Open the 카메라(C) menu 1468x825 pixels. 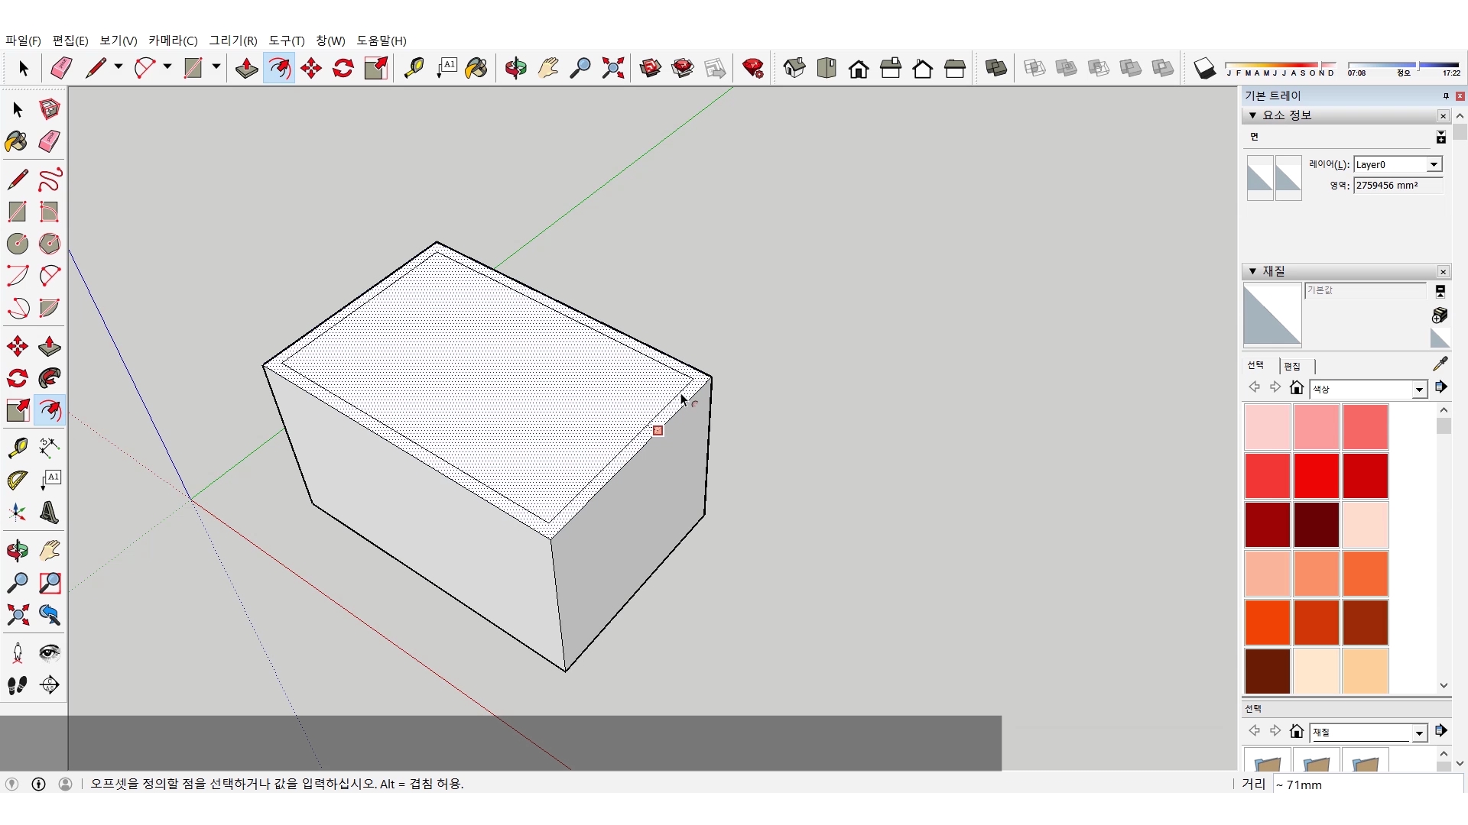[173, 40]
